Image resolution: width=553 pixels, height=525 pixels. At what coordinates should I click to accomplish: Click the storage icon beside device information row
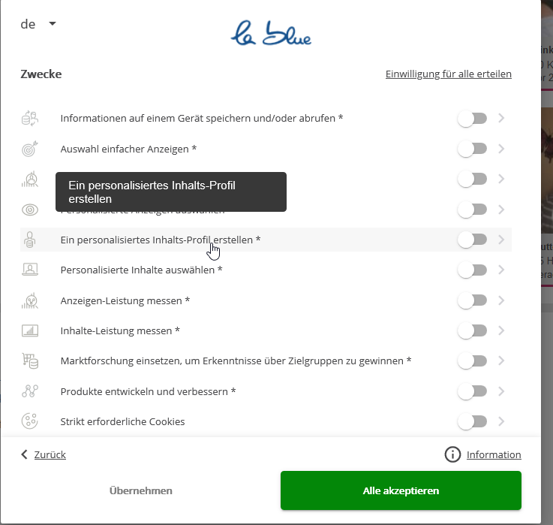click(29, 119)
